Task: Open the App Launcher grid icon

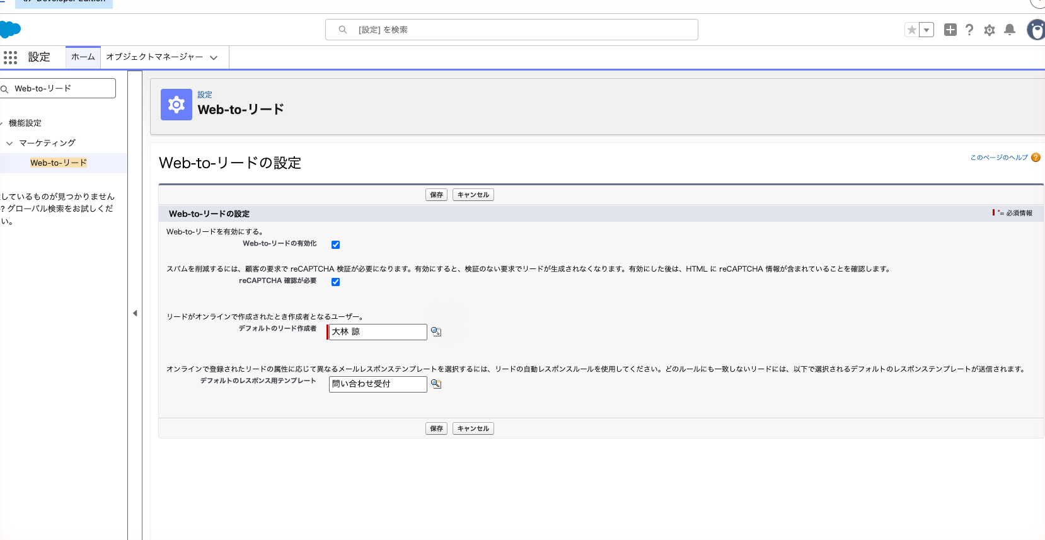Action: 10,57
